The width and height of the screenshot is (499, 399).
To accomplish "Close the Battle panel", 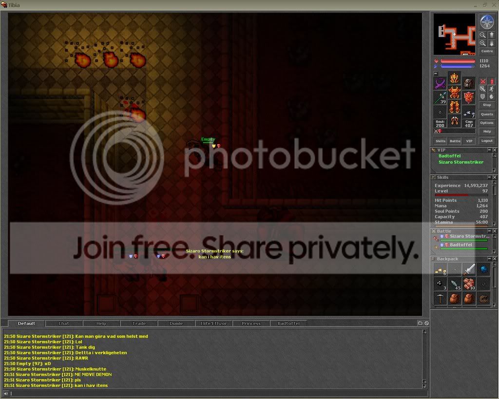I will pyautogui.click(x=495, y=231).
